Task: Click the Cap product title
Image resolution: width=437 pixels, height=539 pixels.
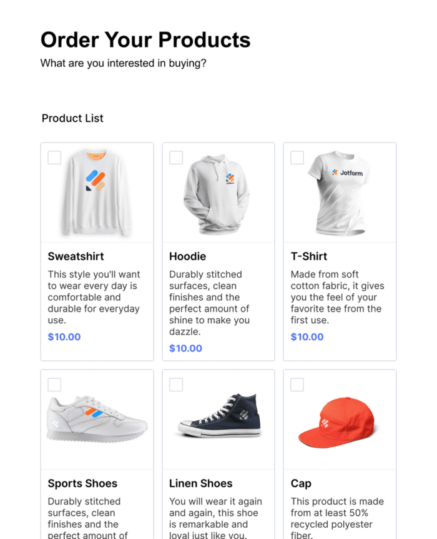Action: 301,483
